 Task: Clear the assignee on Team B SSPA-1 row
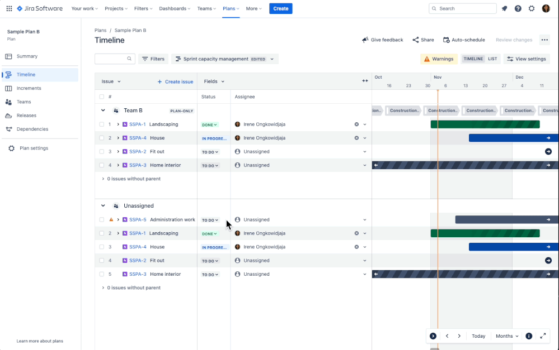(x=356, y=124)
